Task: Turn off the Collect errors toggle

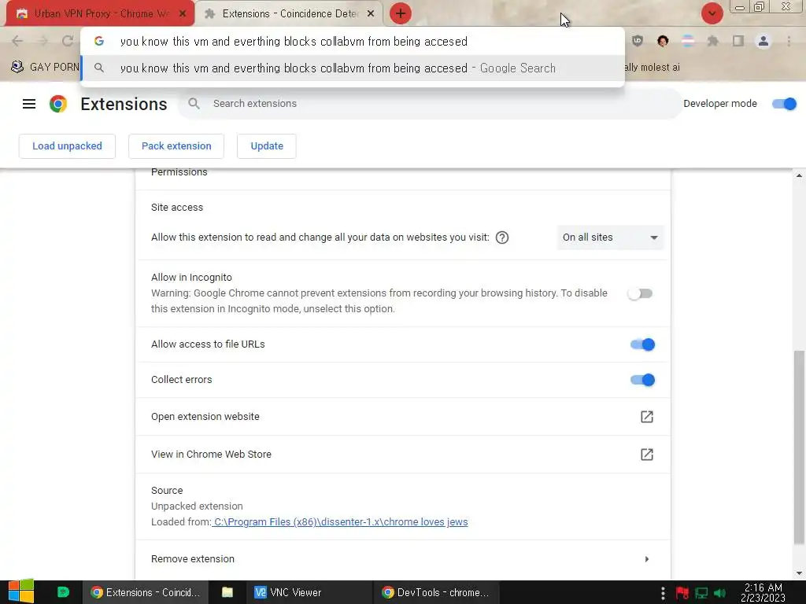Action: (x=642, y=380)
